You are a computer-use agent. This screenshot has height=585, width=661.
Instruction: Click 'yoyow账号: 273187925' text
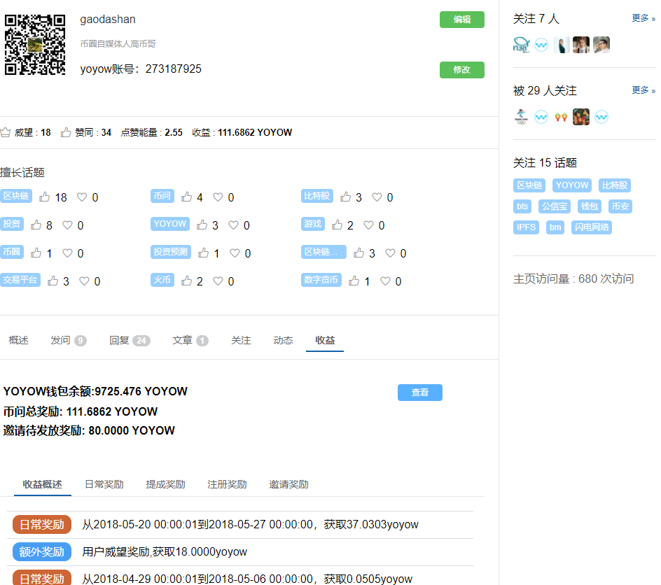[x=141, y=69]
